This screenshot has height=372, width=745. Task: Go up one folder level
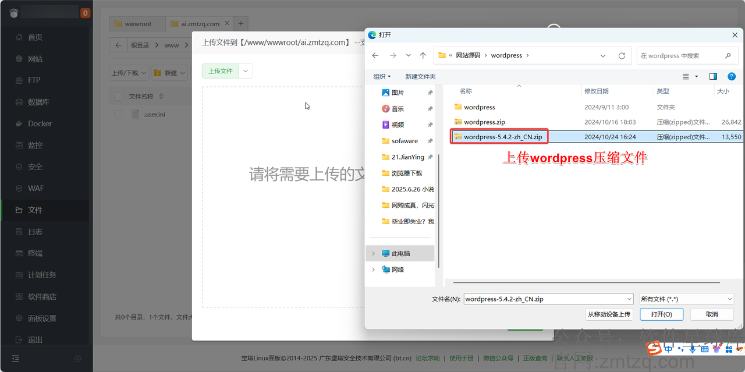(423, 56)
